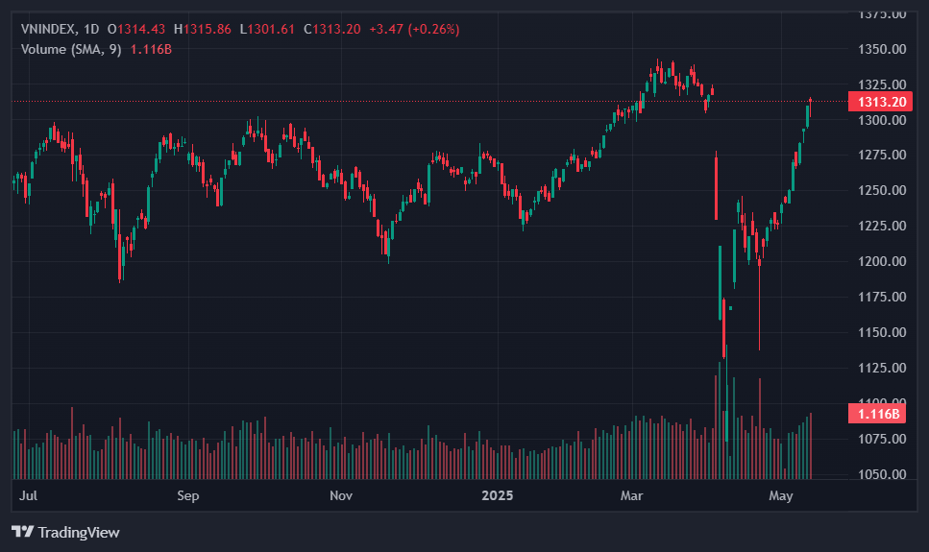Click the +3.47 (+0.26%) change value
Image resolution: width=929 pixels, height=552 pixels.
pos(414,29)
